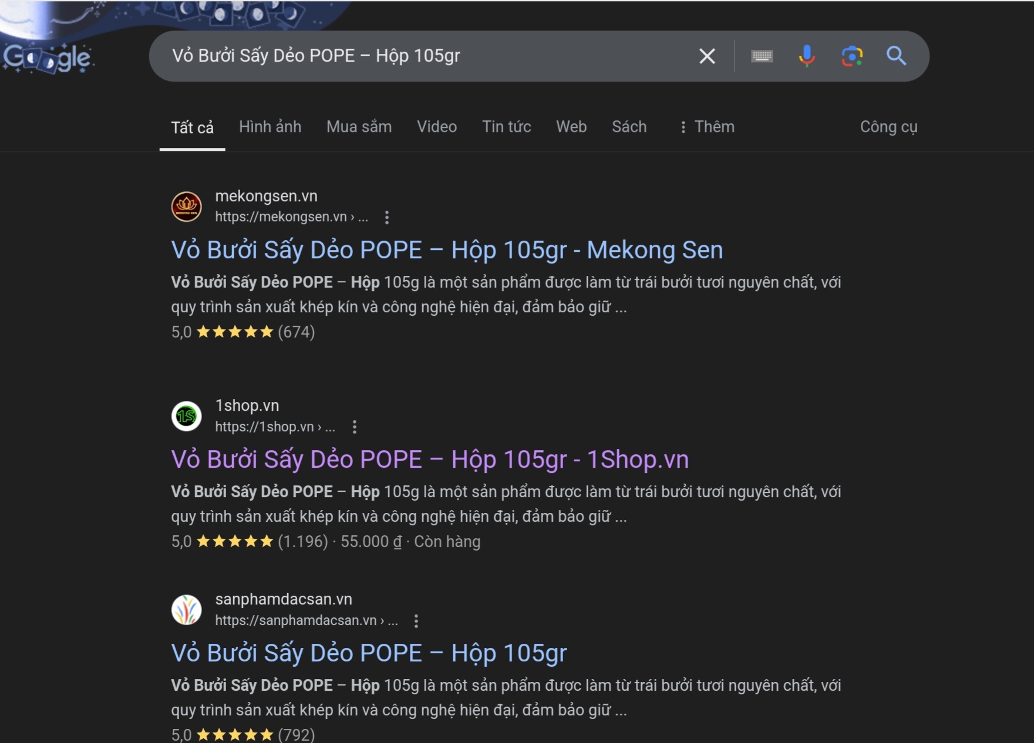Click the Công cụ button
This screenshot has width=1034, height=743.
888,126
